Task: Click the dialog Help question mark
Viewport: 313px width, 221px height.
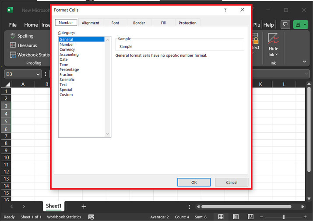Action: coord(225,10)
